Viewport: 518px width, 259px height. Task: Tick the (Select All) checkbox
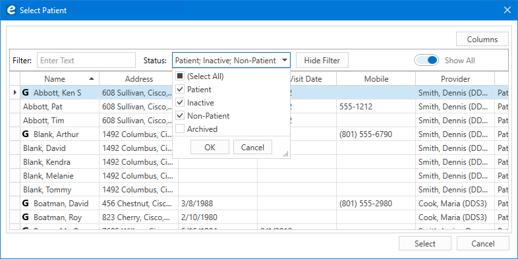[180, 76]
